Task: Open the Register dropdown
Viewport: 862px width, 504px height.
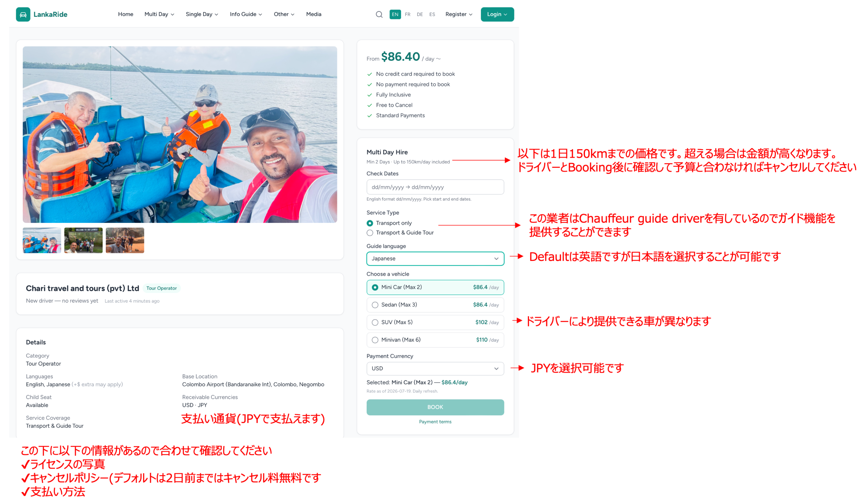Action: (x=459, y=14)
